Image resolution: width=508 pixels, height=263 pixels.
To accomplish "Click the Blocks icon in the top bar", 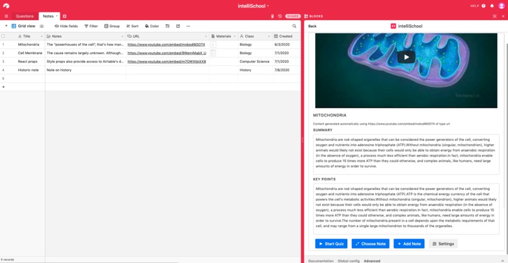I will pyautogui.click(x=306, y=16).
